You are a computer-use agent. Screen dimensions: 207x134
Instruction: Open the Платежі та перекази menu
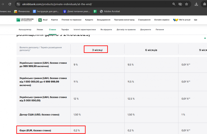click(71, 20)
